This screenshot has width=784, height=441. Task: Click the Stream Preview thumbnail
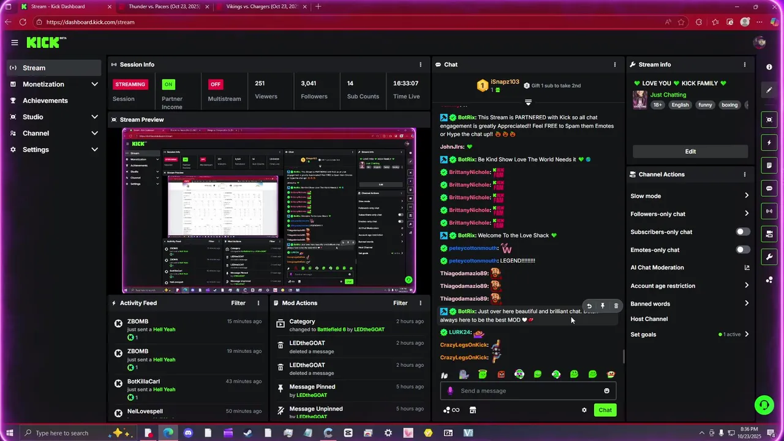269,211
